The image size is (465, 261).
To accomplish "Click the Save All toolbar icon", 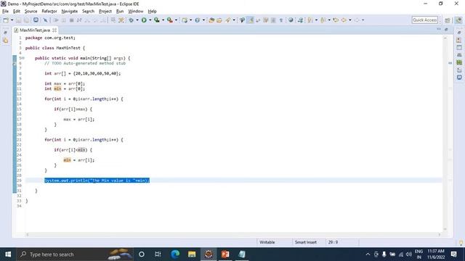I will tap(26, 20).
